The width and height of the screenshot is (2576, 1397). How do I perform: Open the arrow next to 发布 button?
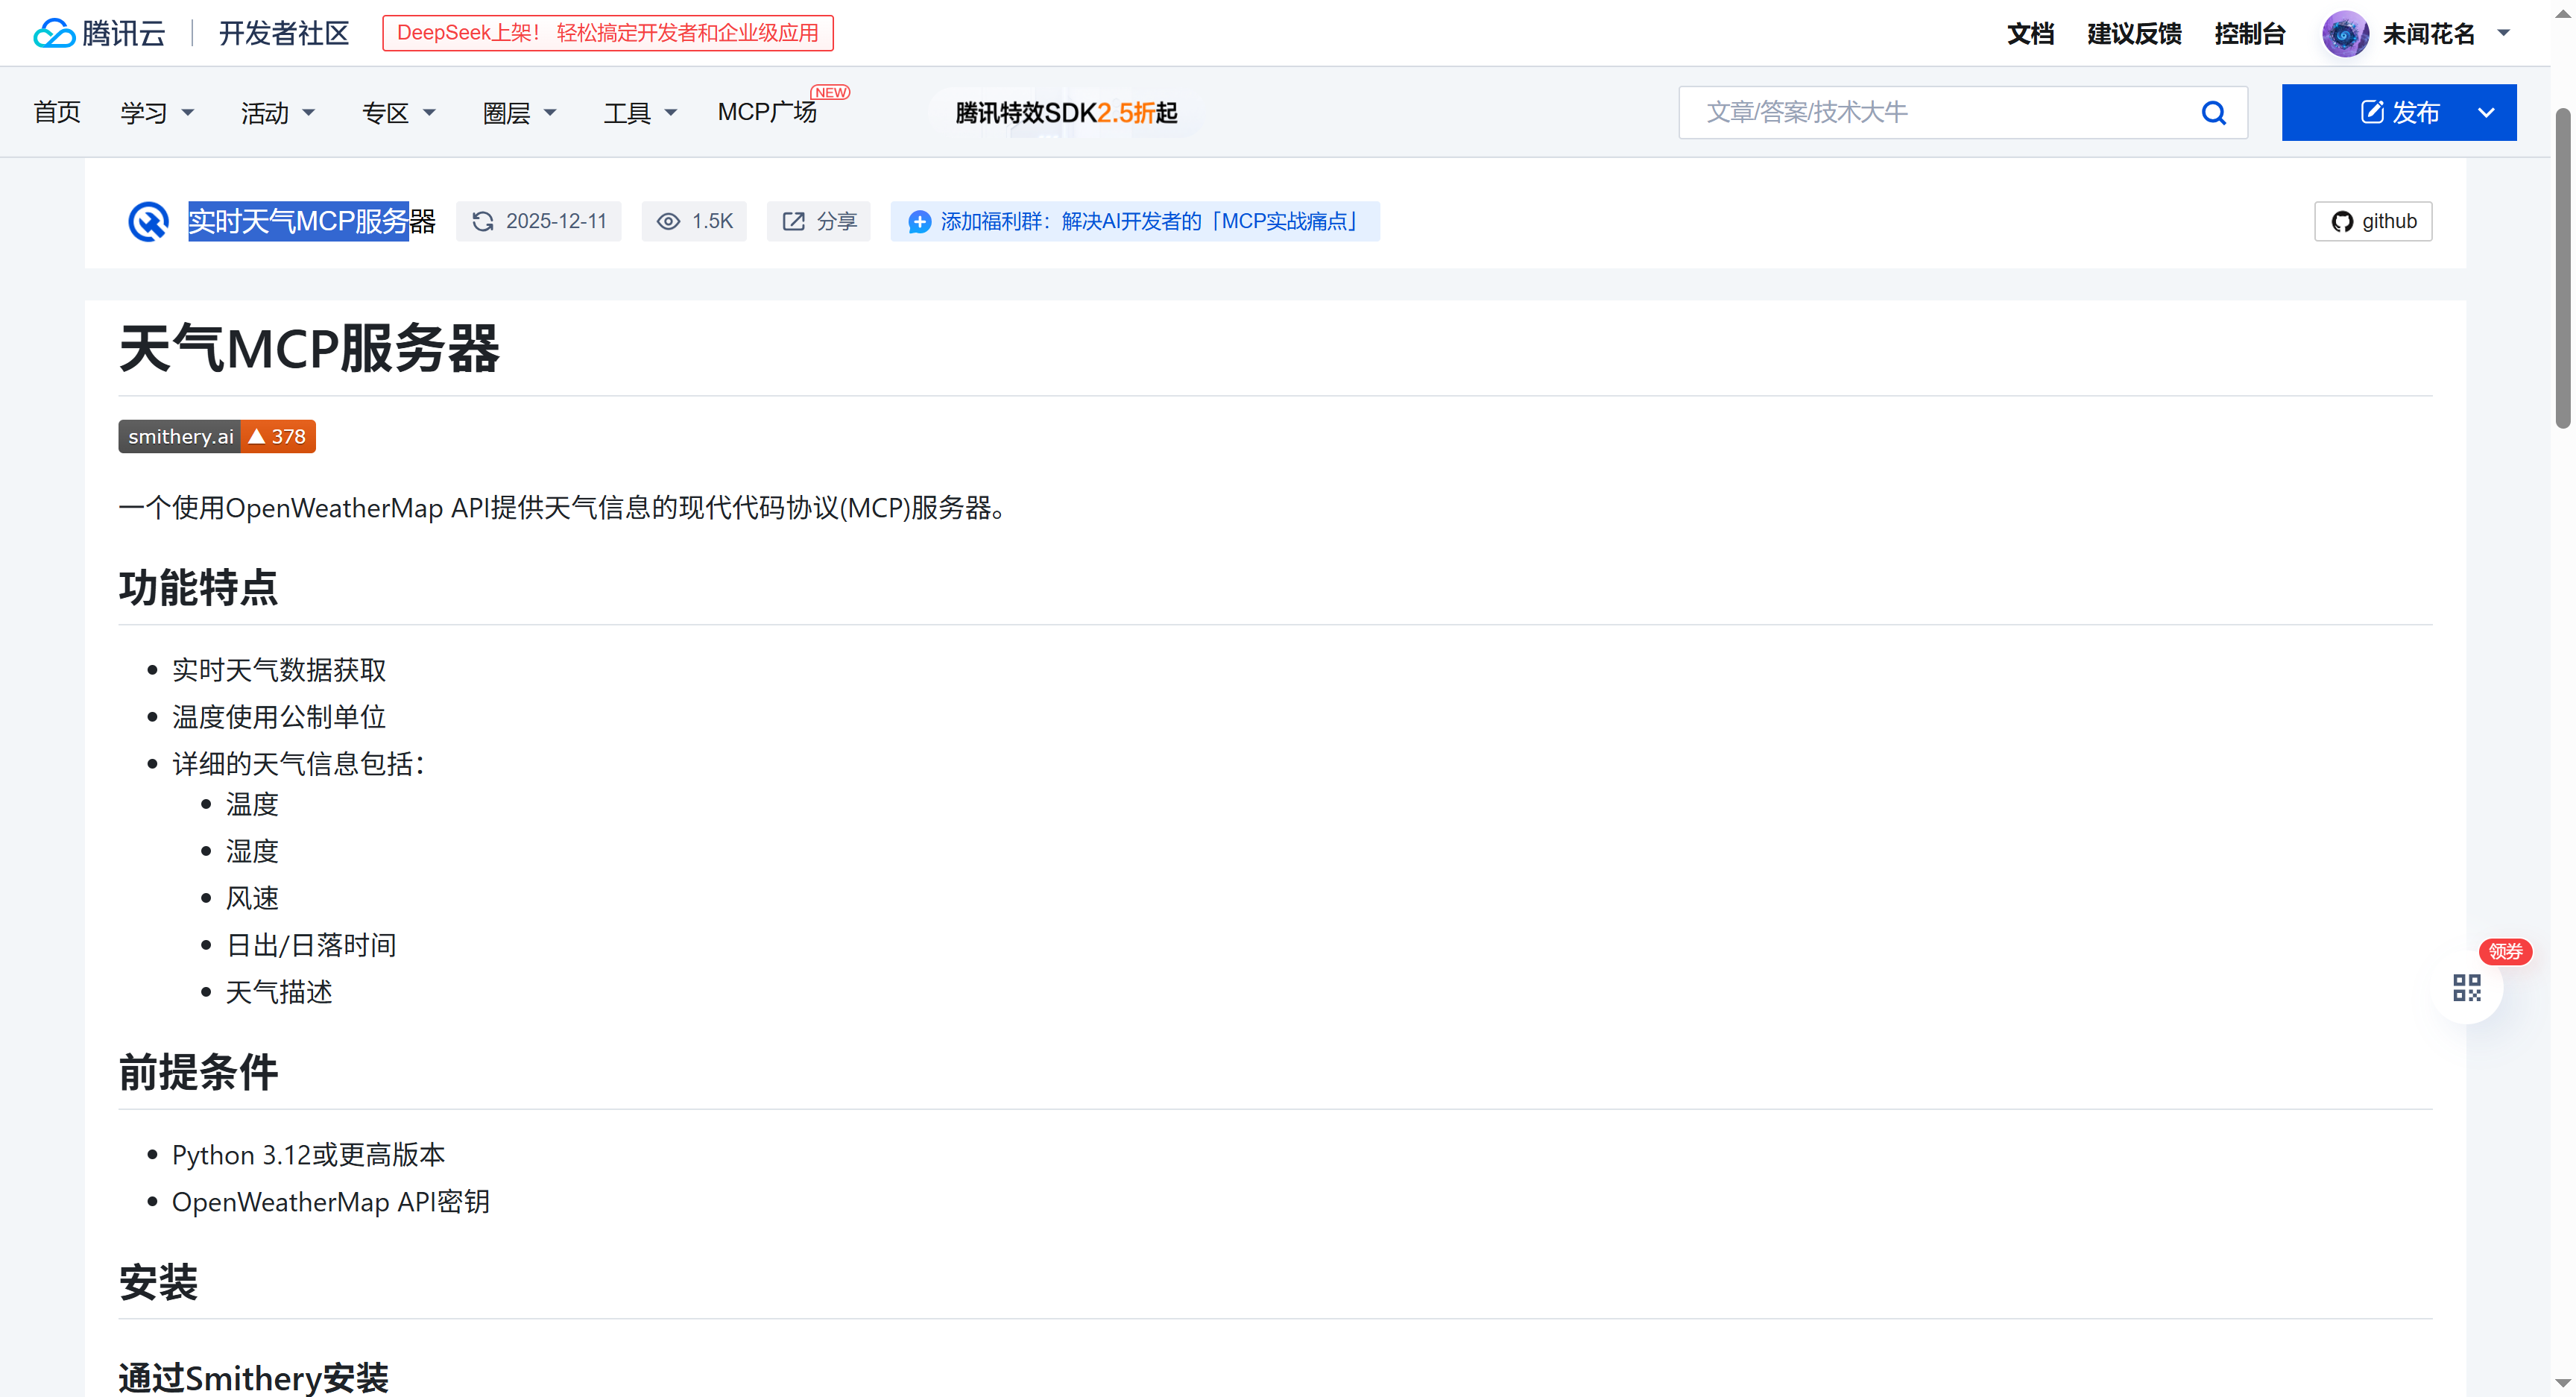2486,113
